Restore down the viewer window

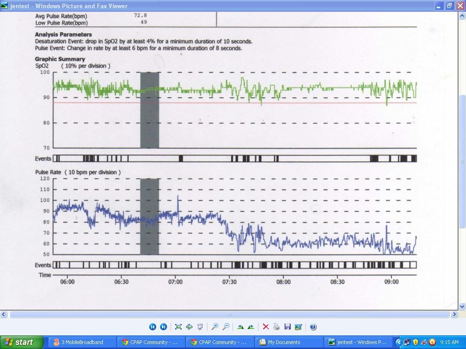(450, 5)
